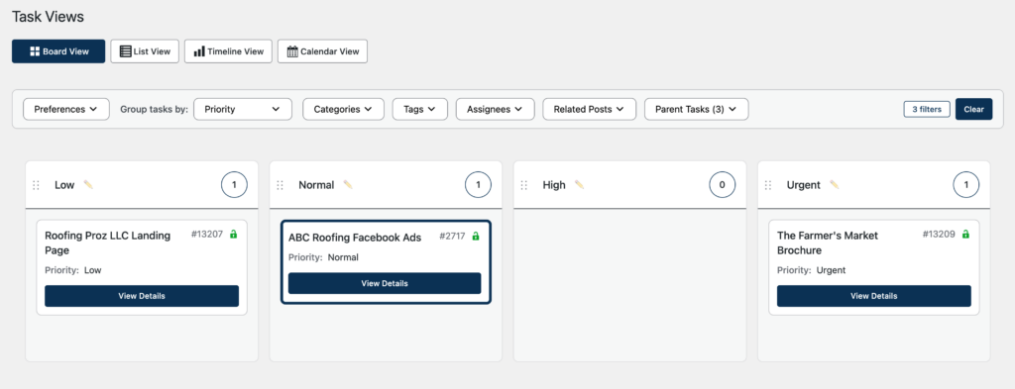Click the Priority: Low label on the card
This screenshot has height=389, width=1015.
[x=73, y=270]
